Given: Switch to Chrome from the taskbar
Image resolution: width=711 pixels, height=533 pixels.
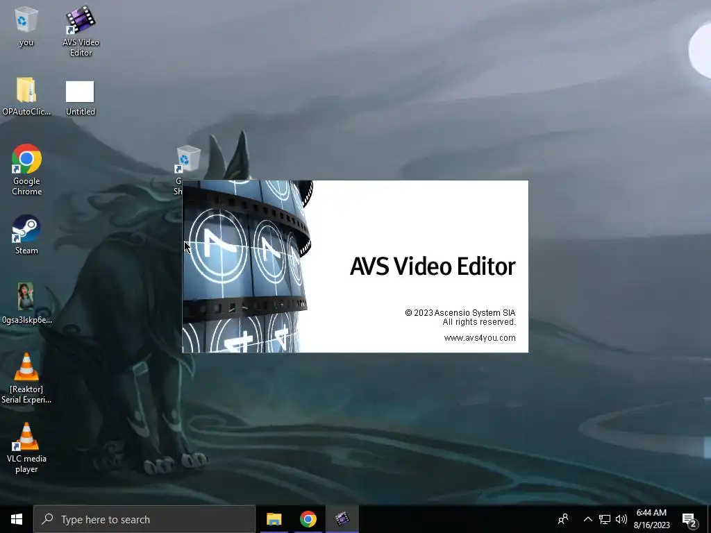Looking at the screenshot, I should pos(308,519).
